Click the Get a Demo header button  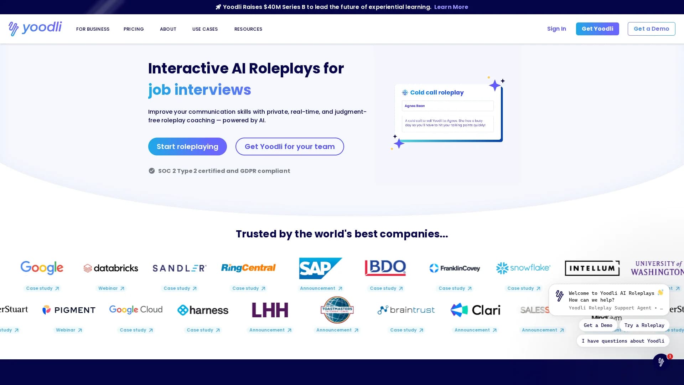click(651, 29)
